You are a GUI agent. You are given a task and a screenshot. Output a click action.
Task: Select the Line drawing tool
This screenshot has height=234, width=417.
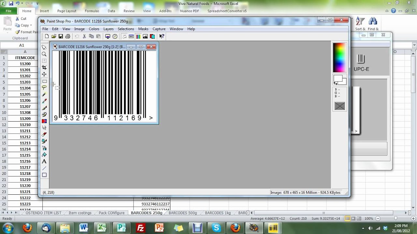[44, 168]
